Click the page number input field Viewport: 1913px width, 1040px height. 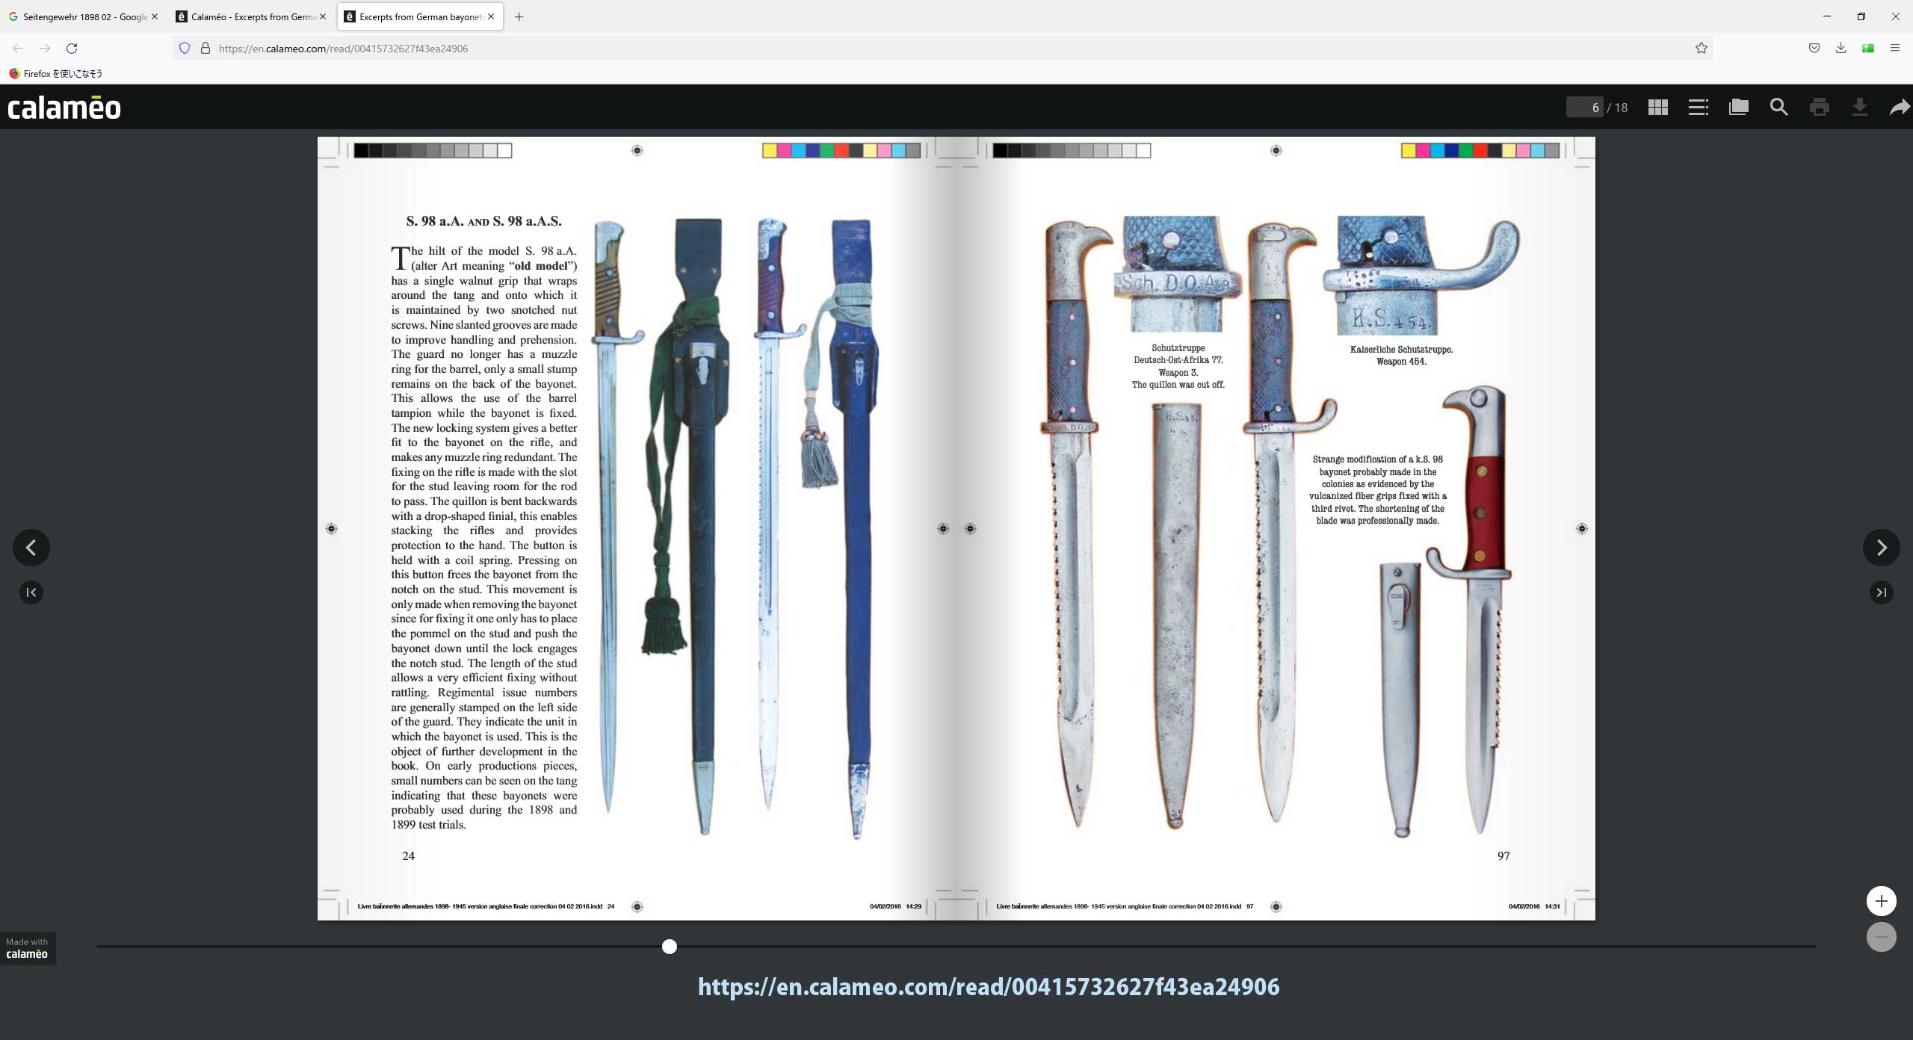point(1584,108)
